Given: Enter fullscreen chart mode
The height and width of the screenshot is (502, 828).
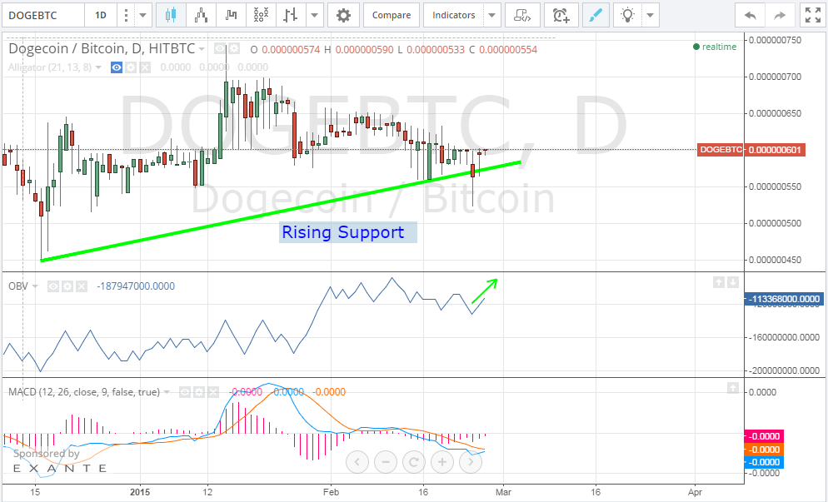Looking at the screenshot, I should (x=813, y=15).
